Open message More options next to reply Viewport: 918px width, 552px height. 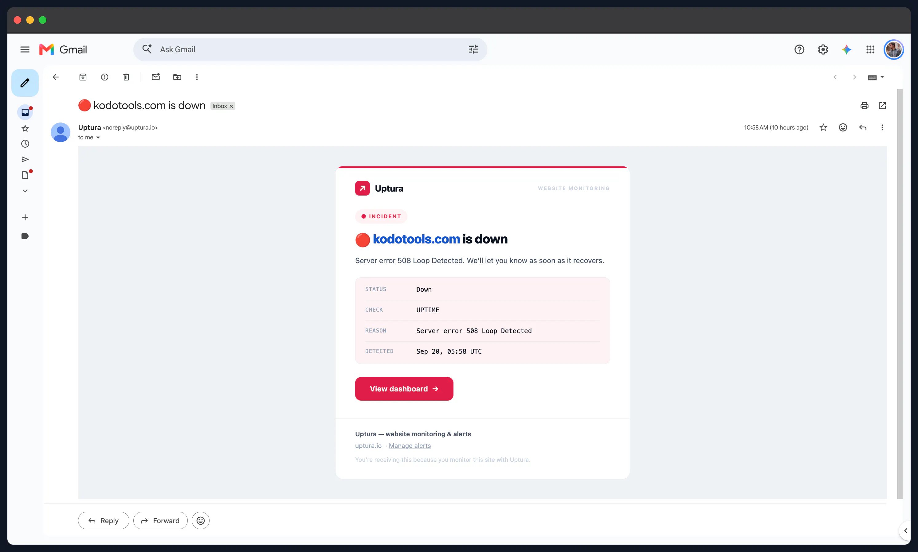click(x=882, y=128)
